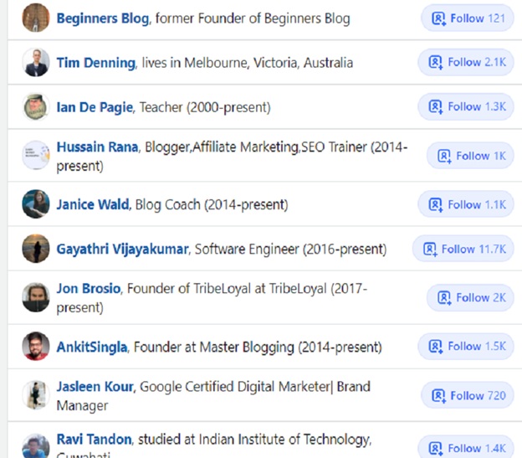Viewport: 522px width, 458px height.
Task: Open AnkitSingla's profile photo
Action: coord(36,346)
